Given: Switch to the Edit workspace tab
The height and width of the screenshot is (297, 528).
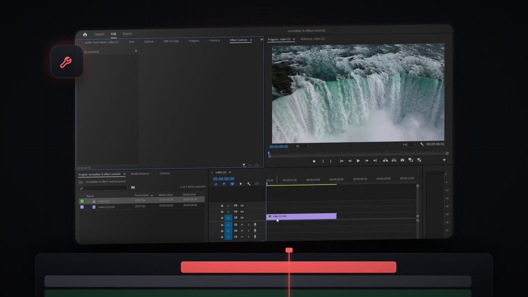Looking at the screenshot, I should click(113, 34).
